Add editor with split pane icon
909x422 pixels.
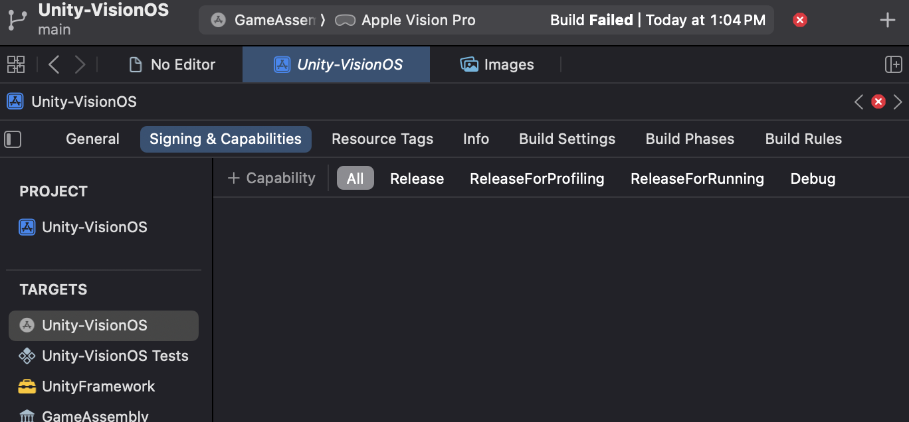point(893,64)
